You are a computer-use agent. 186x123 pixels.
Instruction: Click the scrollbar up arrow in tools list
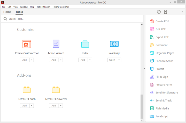142,24
